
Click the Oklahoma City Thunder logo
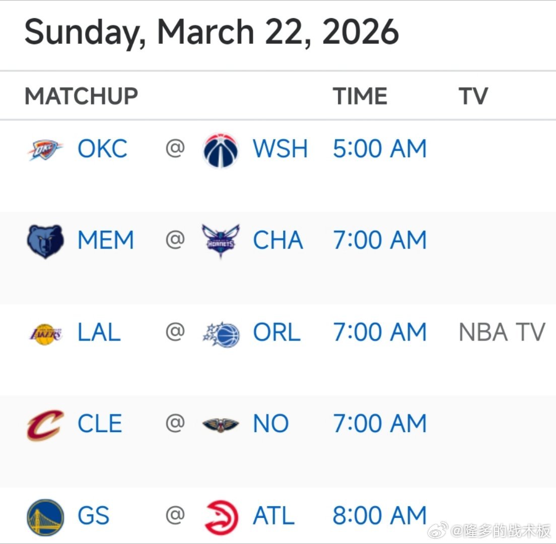(x=45, y=150)
